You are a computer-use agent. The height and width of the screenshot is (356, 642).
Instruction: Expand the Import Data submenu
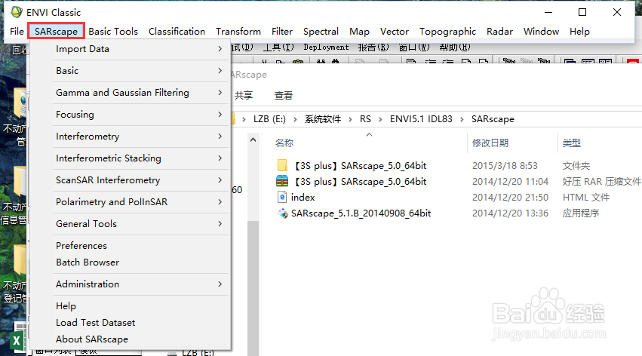[140, 49]
